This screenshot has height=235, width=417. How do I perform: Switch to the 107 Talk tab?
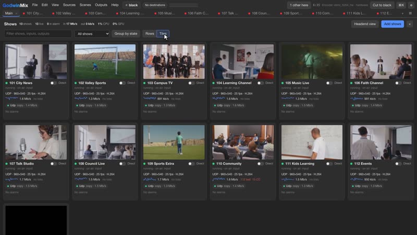click(x=228, y=14)
